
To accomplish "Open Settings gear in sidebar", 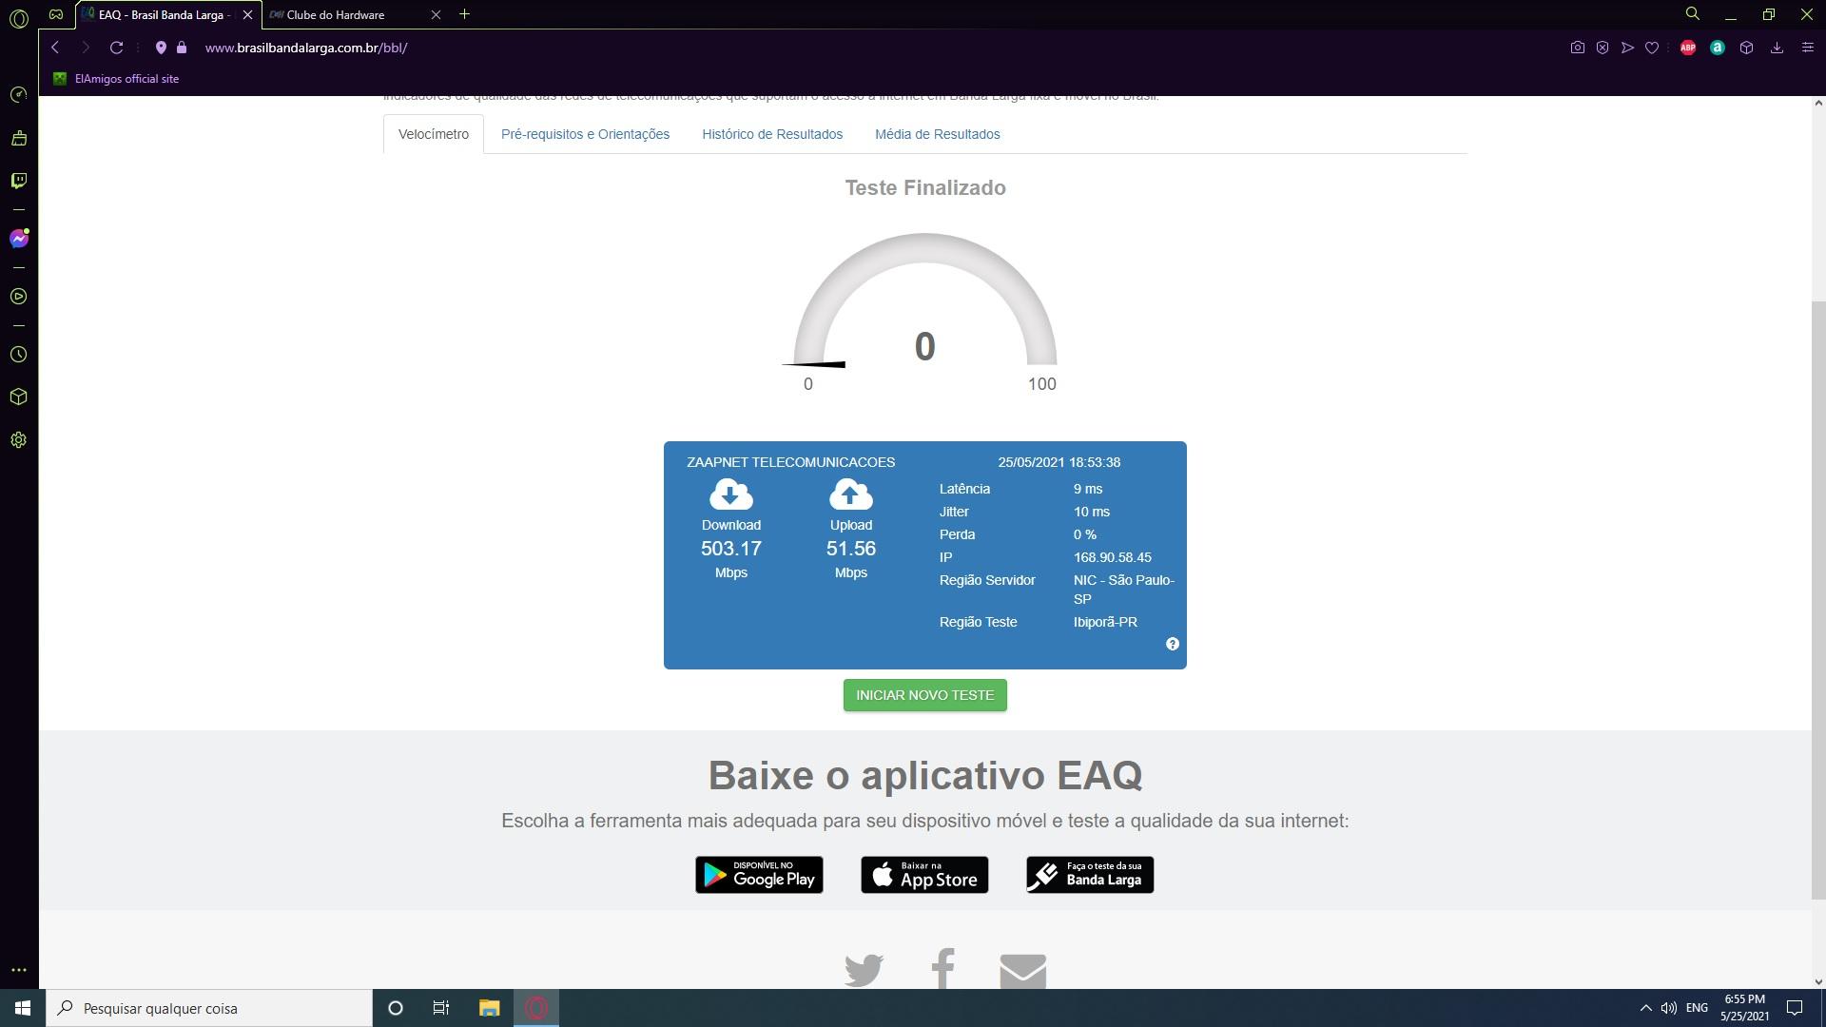I will 18,440.
